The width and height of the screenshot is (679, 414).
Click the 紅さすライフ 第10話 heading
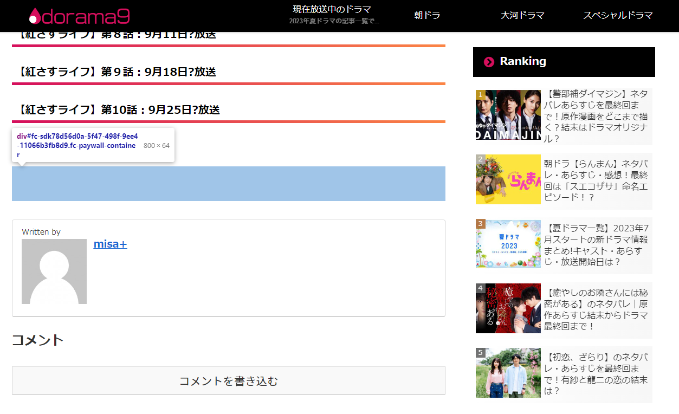coord(119,110)
